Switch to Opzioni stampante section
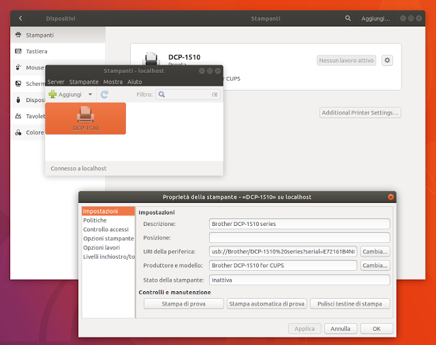 (x=108, y=238)
